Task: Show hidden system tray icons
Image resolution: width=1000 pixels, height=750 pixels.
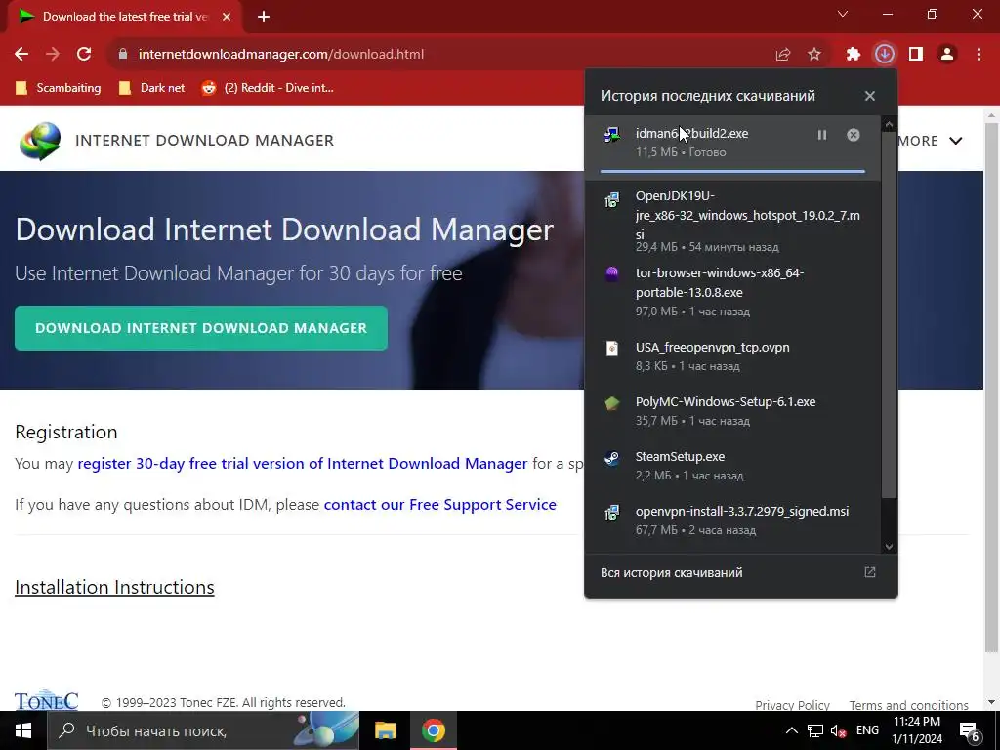Action: click(x=791, y=730)
